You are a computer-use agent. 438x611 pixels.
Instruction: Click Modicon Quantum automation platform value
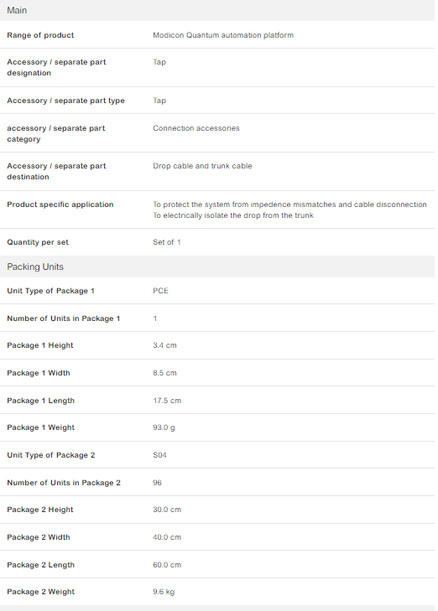tap(223, 35)
